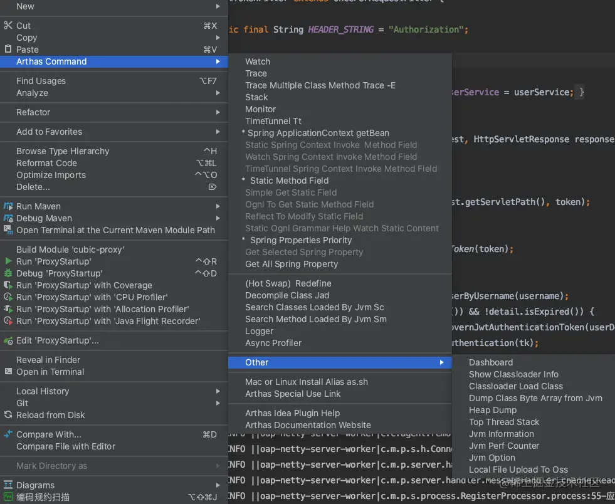The height and width of the screenshot is (504, 615).
Task: Expand the Local History submenu arrow
Action: 218,391
